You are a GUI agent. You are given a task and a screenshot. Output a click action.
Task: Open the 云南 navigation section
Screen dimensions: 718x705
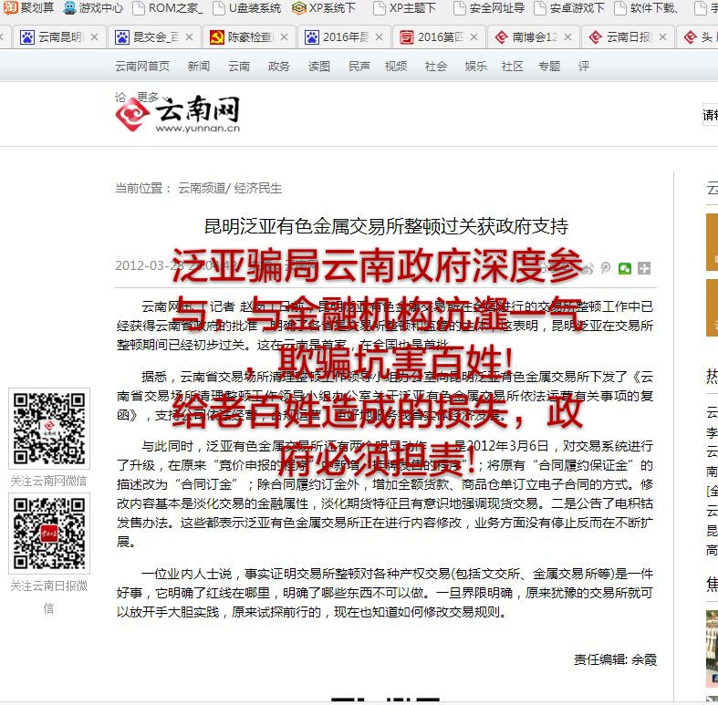[x=239, y=67]
